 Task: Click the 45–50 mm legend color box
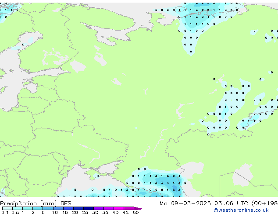[x=129, y=208]
